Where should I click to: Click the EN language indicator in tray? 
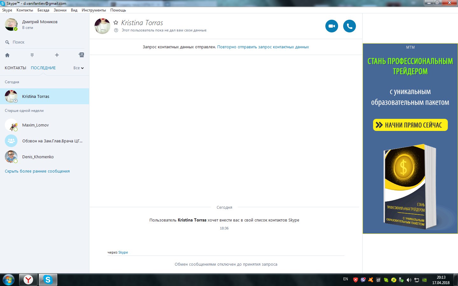click(x=345, y=279)
